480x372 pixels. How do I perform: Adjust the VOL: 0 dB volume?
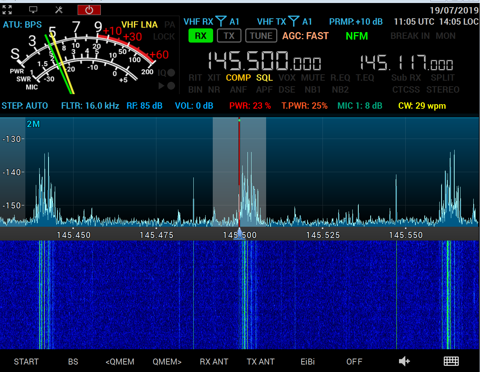[x=194, y=106]
